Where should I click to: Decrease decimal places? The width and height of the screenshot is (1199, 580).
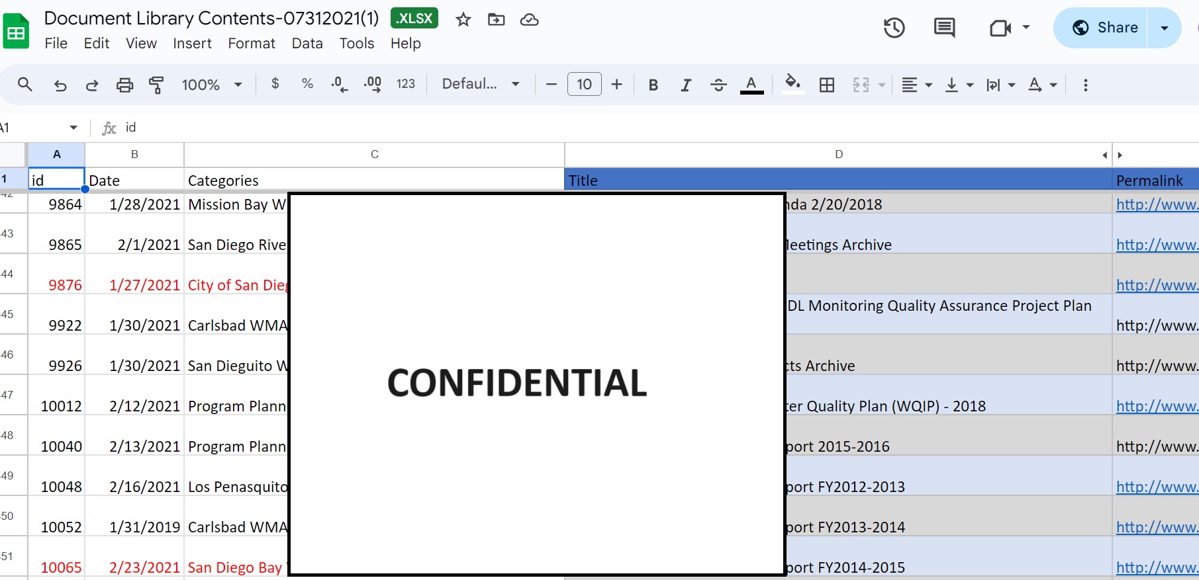340,84
